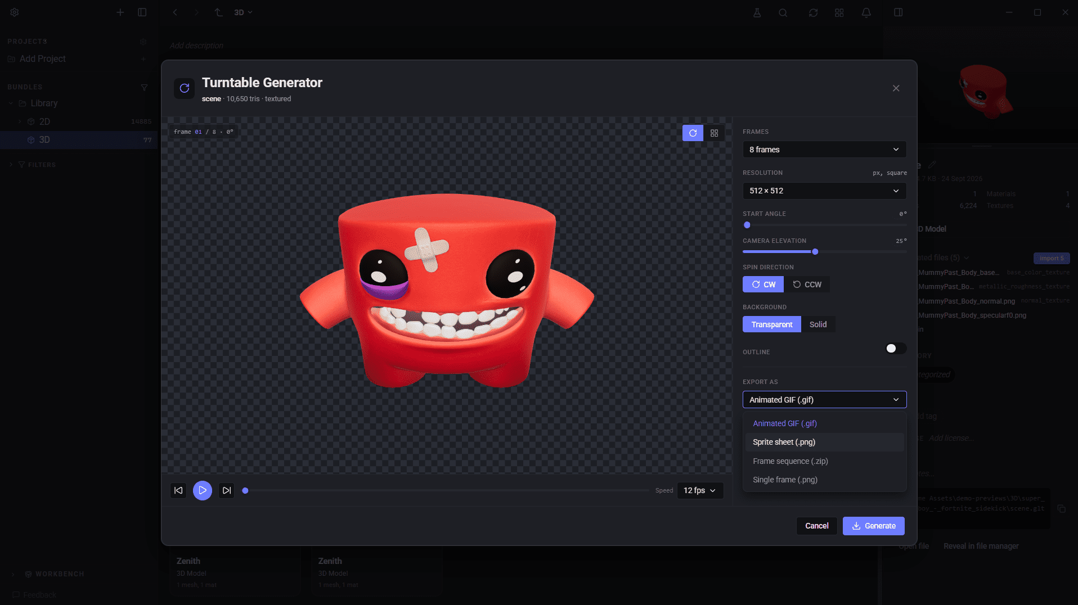Select the 3D library item
The width and height of the screenshot is (1078, 605).
(79, 140)
